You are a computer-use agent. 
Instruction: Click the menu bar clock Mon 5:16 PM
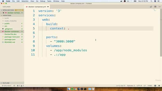pos(143,1)
